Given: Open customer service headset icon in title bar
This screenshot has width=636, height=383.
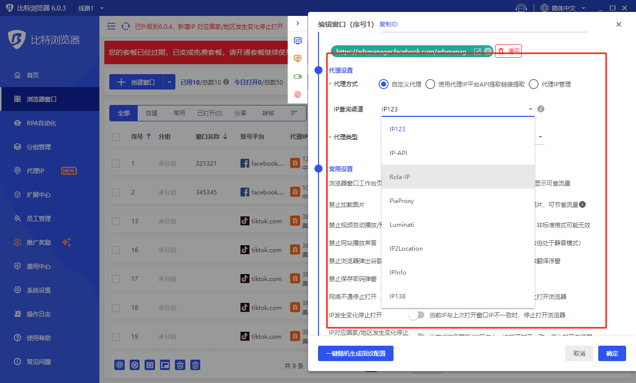Looking at the screenshot, I should coord(521,8).
